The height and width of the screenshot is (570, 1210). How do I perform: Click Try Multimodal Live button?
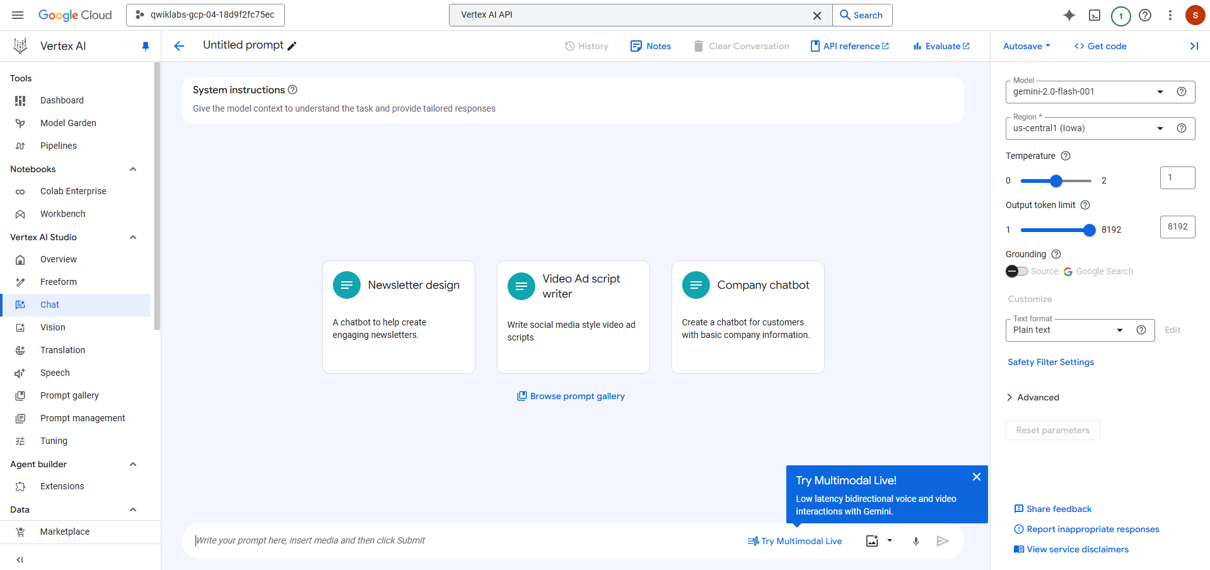pyautogui.click(x=794, y=541)
